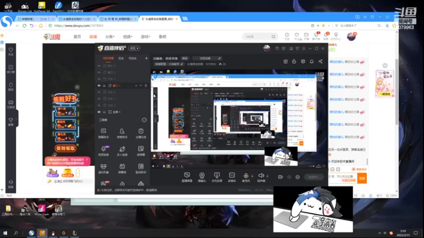The height and width of the screenshot is (238, 424).
Task: Toggle visibility of 图片 2 source
Action: 99,66
